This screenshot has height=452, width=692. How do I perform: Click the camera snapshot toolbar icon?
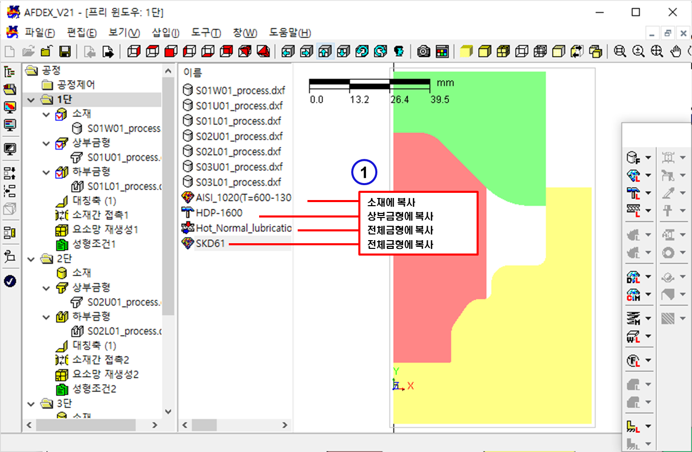[x=423, y=51]
